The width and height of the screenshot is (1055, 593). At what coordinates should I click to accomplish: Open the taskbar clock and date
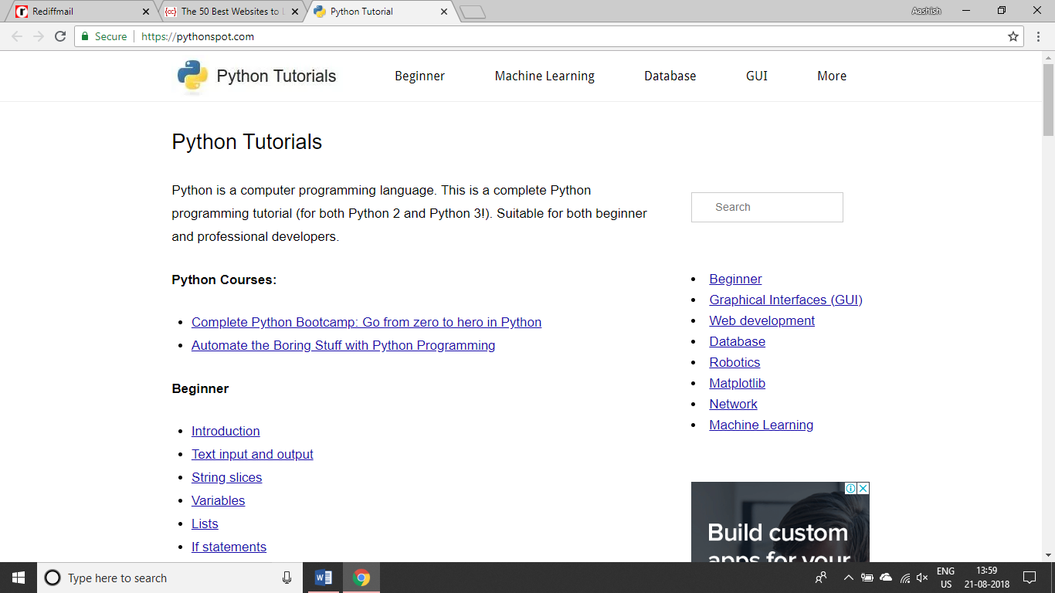[986, 578]
